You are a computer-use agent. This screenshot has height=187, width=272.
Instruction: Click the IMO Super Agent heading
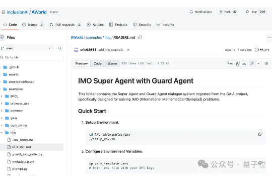pyautogui.click(x=135, y=81)
